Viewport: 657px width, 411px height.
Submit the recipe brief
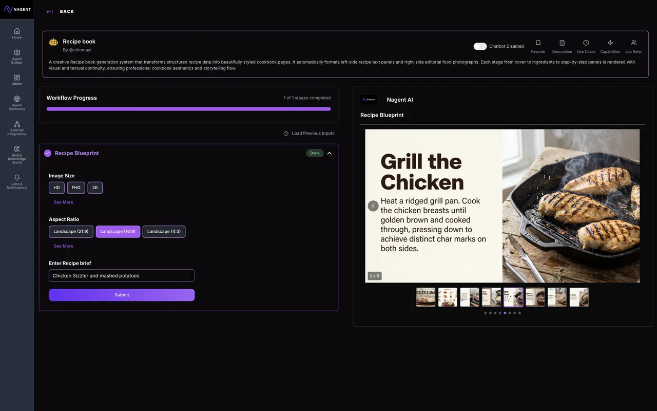click(x=122, y=295)
